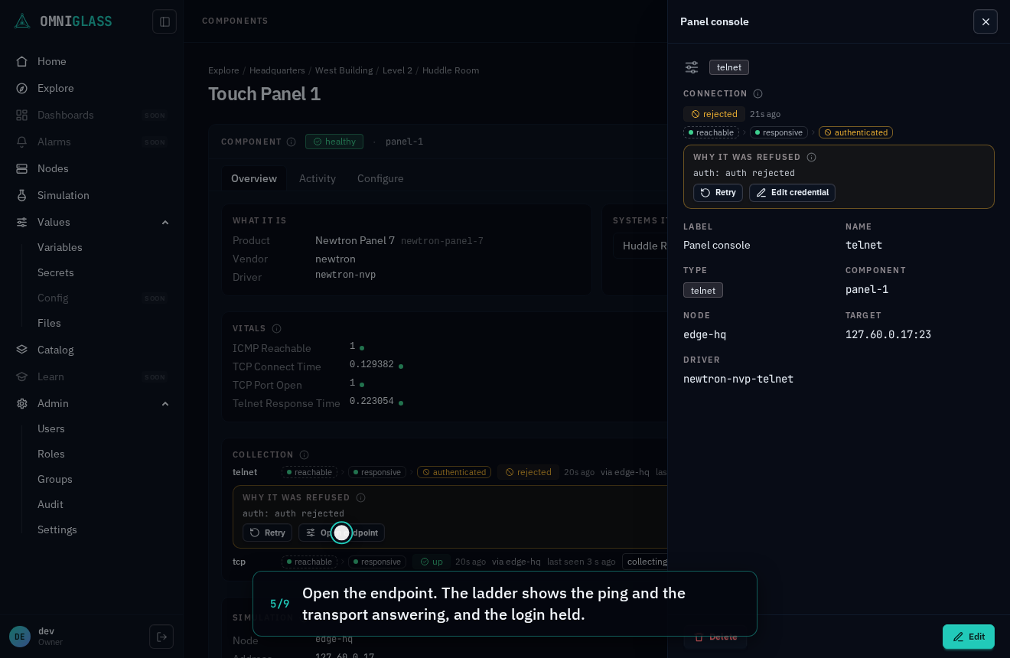Click the OmniGlass logo
Image resolution: width=1010 pixels, height=658 pixels.
[x=64, y=21]
